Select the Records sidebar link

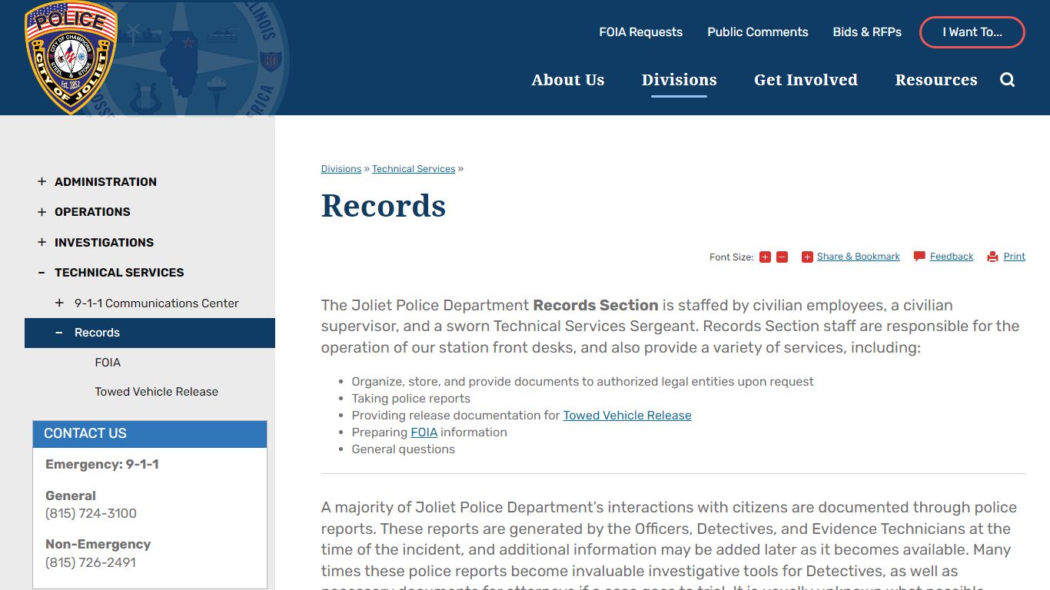pos(97,333)
